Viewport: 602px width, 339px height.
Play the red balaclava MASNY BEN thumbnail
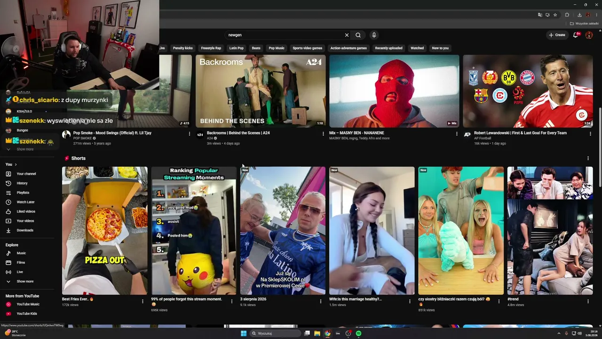point(394,91)
